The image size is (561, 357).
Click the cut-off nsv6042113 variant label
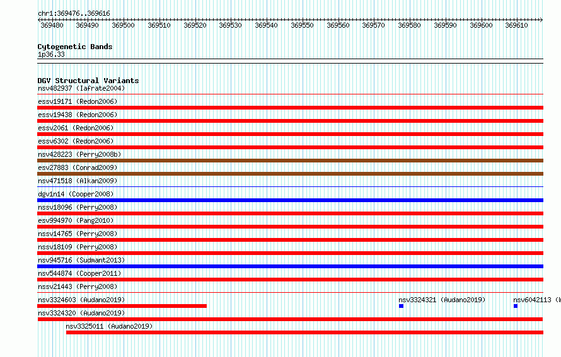[x=536, y=300]
